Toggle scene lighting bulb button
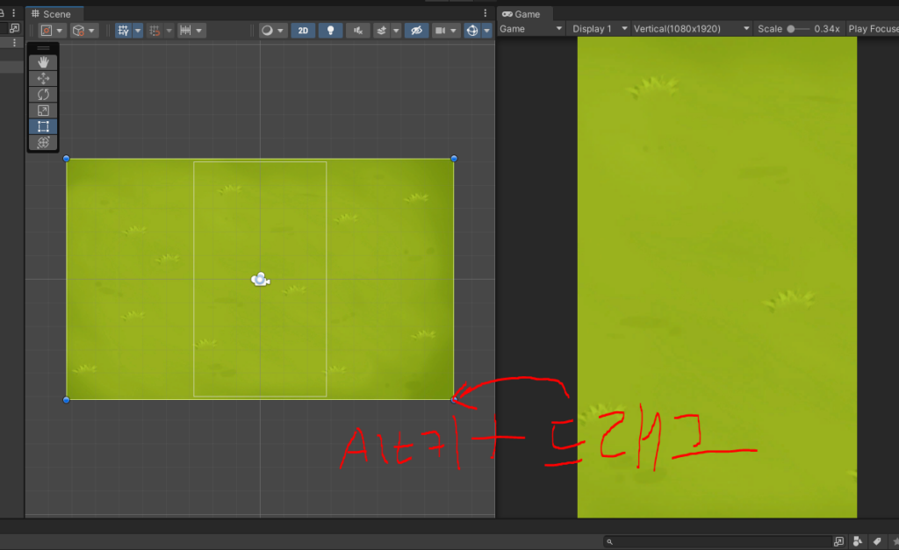899x550 pixels. (x=330, y=30)
